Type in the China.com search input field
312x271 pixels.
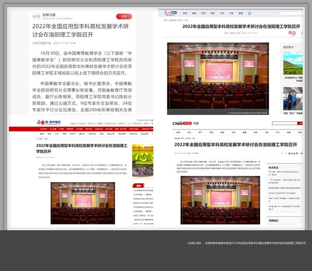284,123
